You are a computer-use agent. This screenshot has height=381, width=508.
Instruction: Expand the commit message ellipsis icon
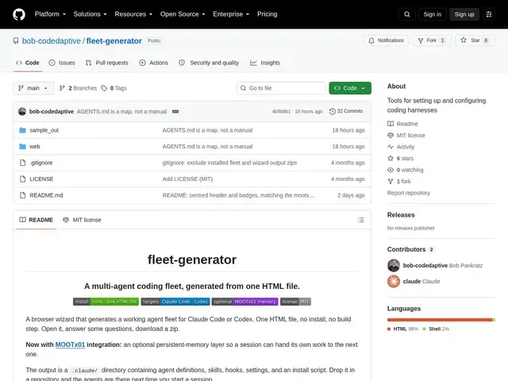pos(175,111)
